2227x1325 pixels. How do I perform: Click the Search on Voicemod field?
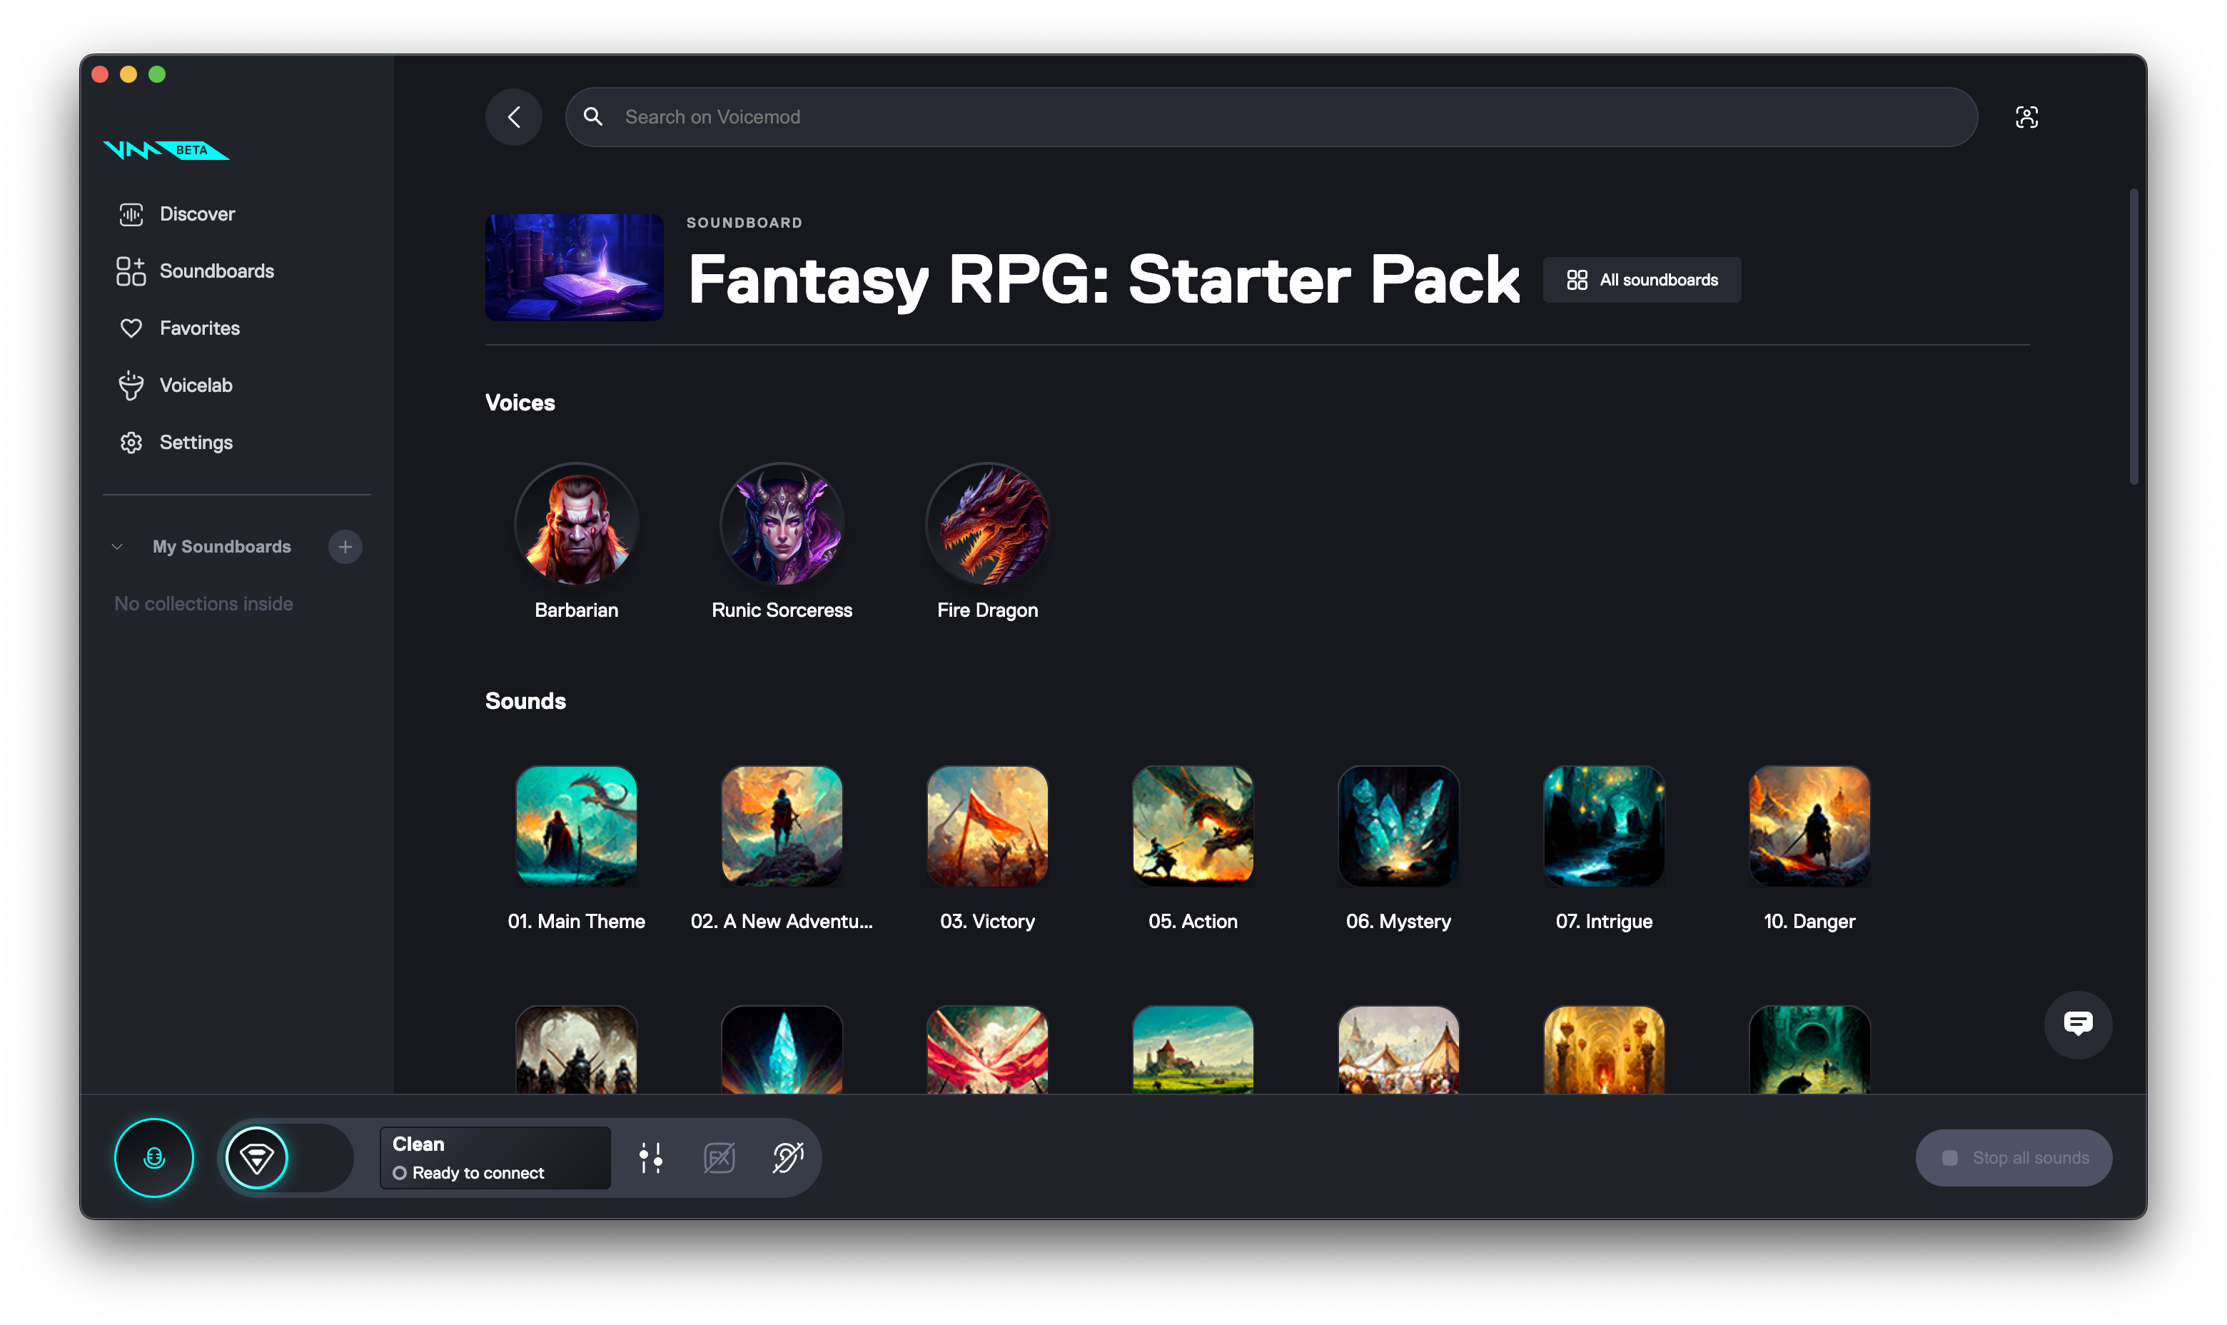tap(1271, 117)
